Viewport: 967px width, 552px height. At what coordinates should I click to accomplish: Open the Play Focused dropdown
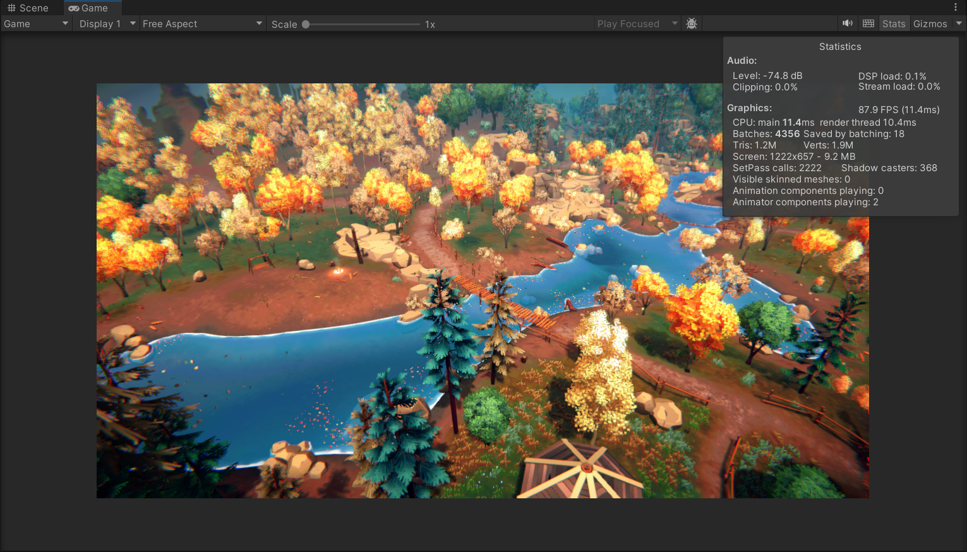pos(637,24)
